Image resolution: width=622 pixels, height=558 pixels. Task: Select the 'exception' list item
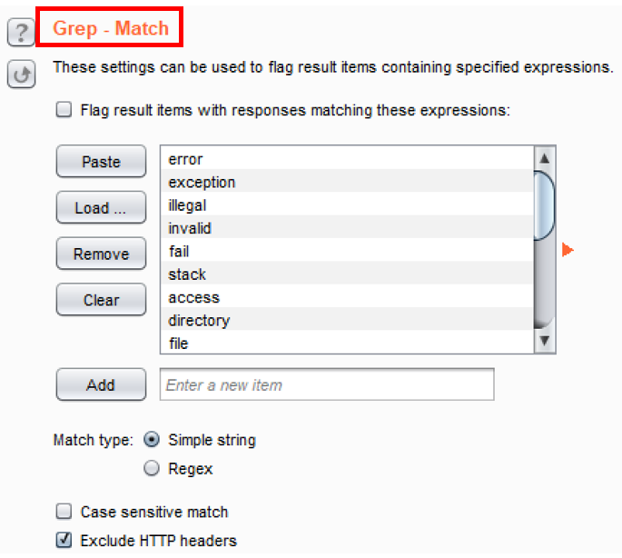tap(345, 182)
